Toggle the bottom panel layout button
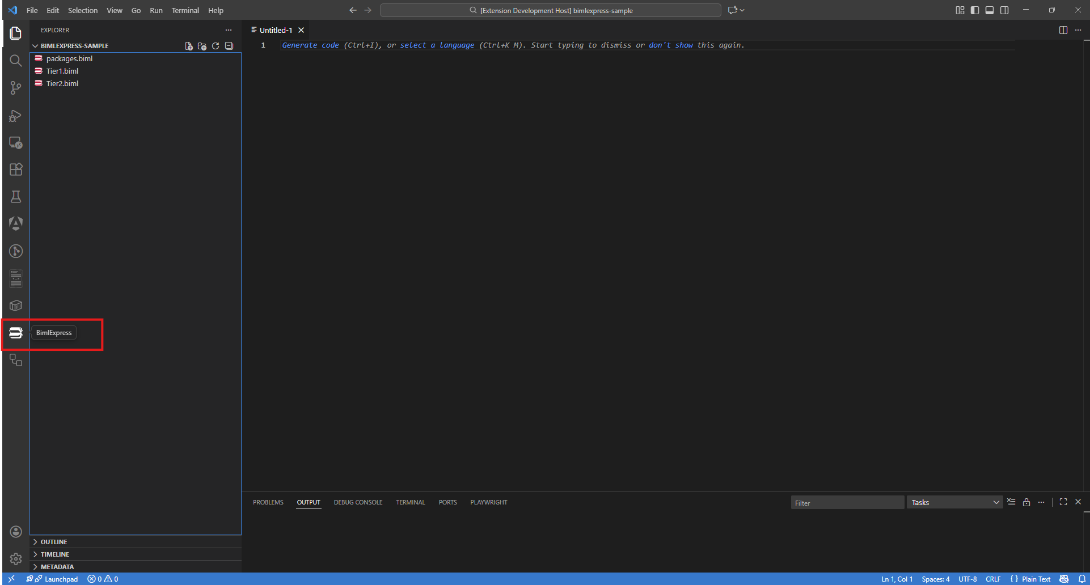Viewport: 1090px width, 585px height. click(x=990, y=10)
